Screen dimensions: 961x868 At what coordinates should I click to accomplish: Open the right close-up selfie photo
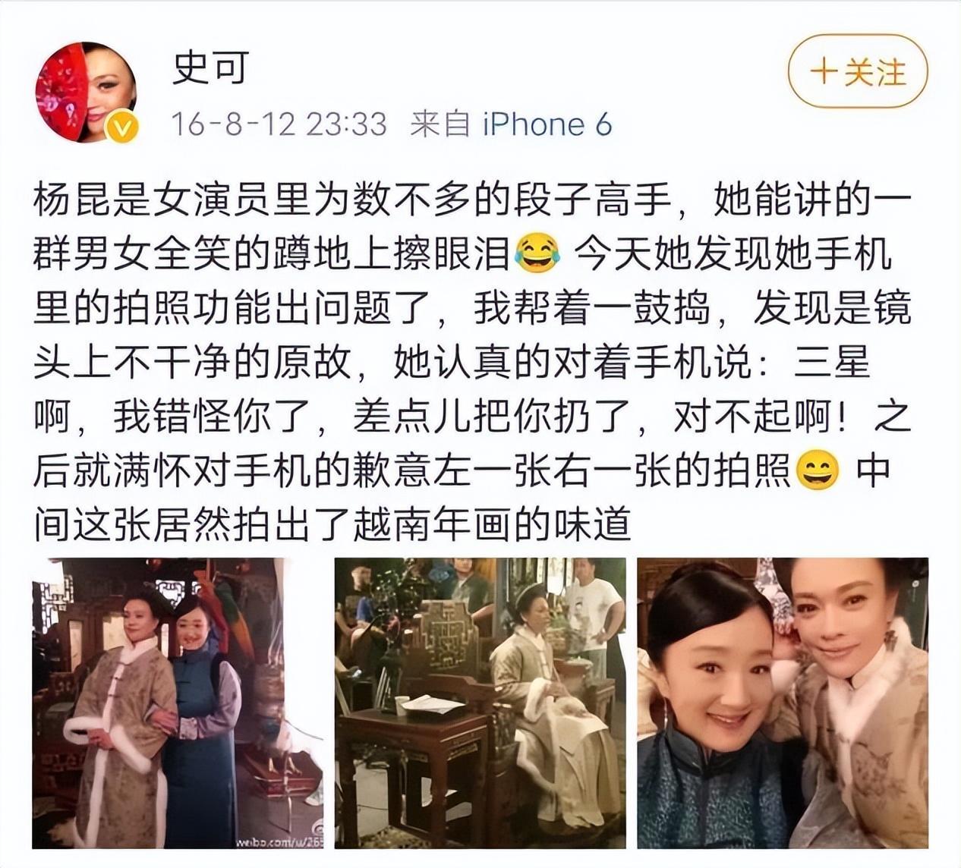tap(783, 703)
